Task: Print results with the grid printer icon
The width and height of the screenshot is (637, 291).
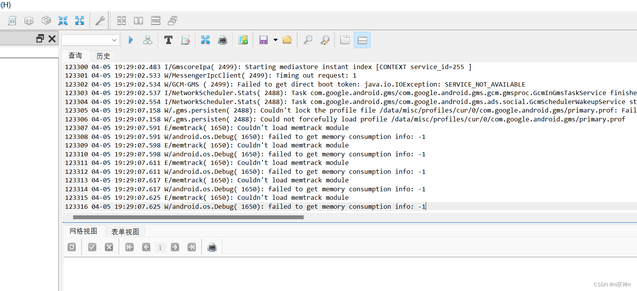Action: coord(212,247)
